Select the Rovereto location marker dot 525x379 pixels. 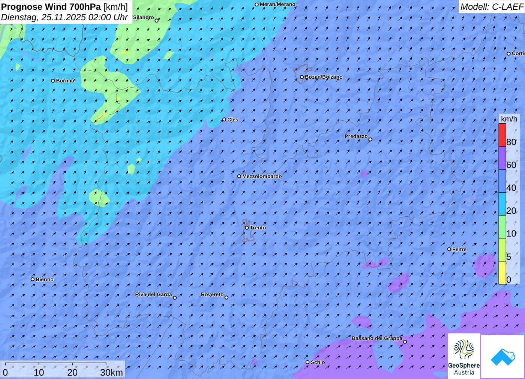[226, 298]
